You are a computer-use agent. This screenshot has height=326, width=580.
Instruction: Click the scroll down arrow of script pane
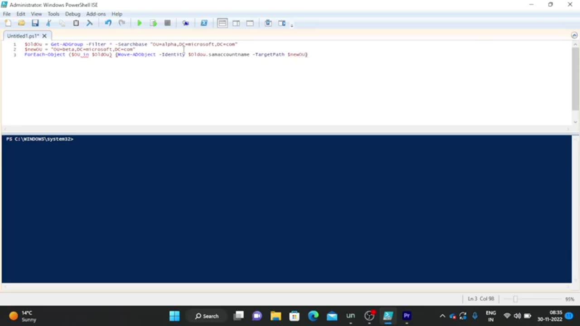[x=575, y=122]
